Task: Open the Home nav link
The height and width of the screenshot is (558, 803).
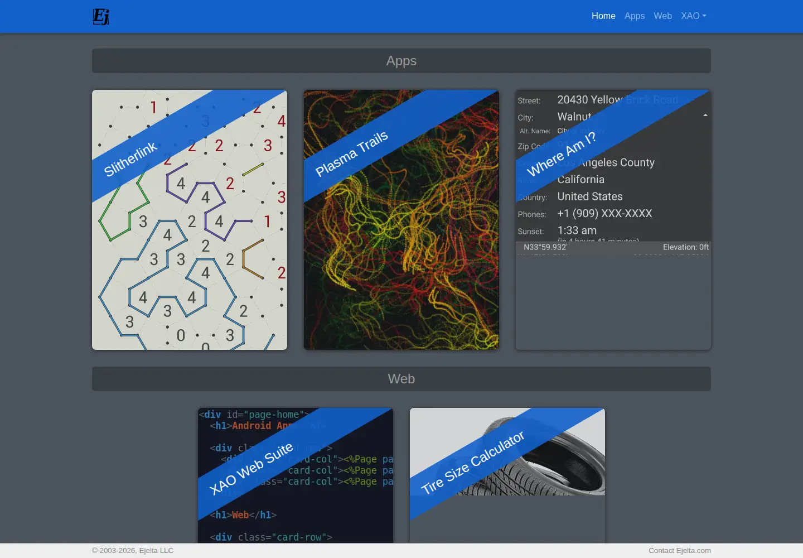Action: 603,16
